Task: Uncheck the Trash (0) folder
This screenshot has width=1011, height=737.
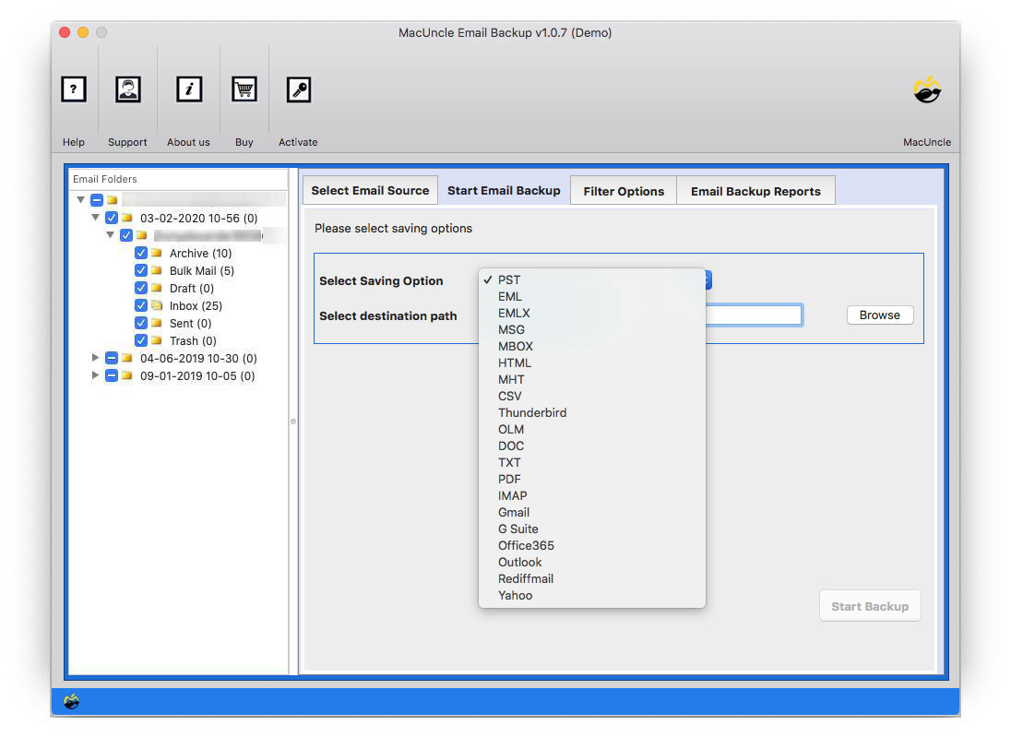Action: [x=141, y=340]
